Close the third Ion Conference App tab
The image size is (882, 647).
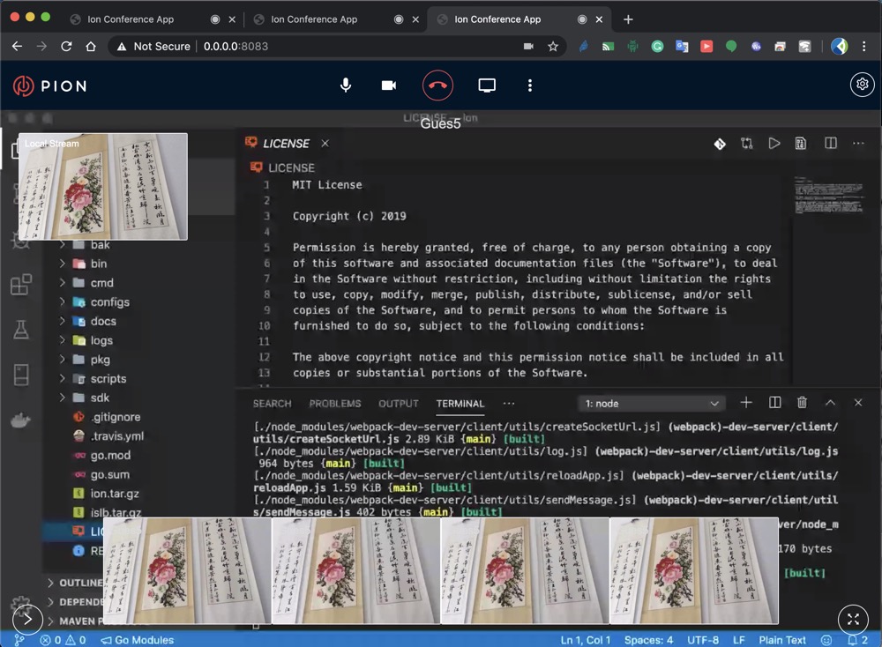599,19
